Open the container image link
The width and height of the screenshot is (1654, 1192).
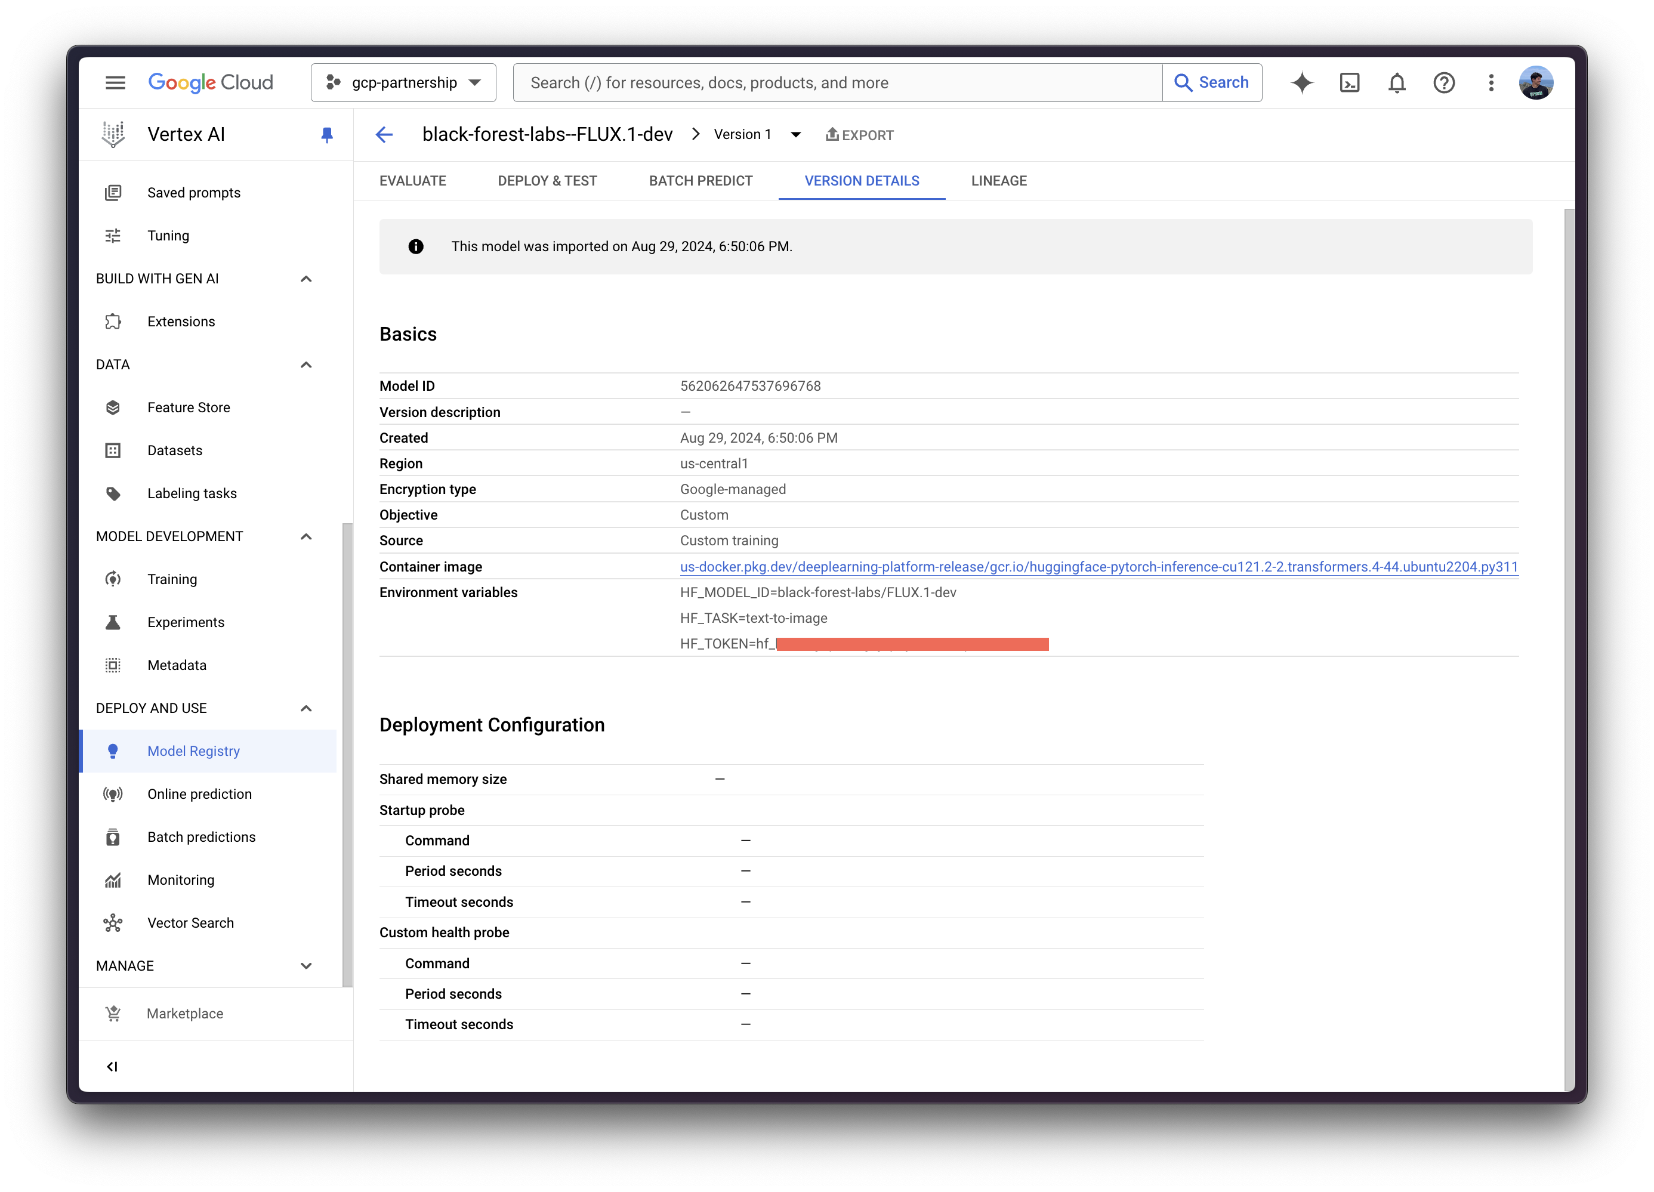(x=1098, y=567)
